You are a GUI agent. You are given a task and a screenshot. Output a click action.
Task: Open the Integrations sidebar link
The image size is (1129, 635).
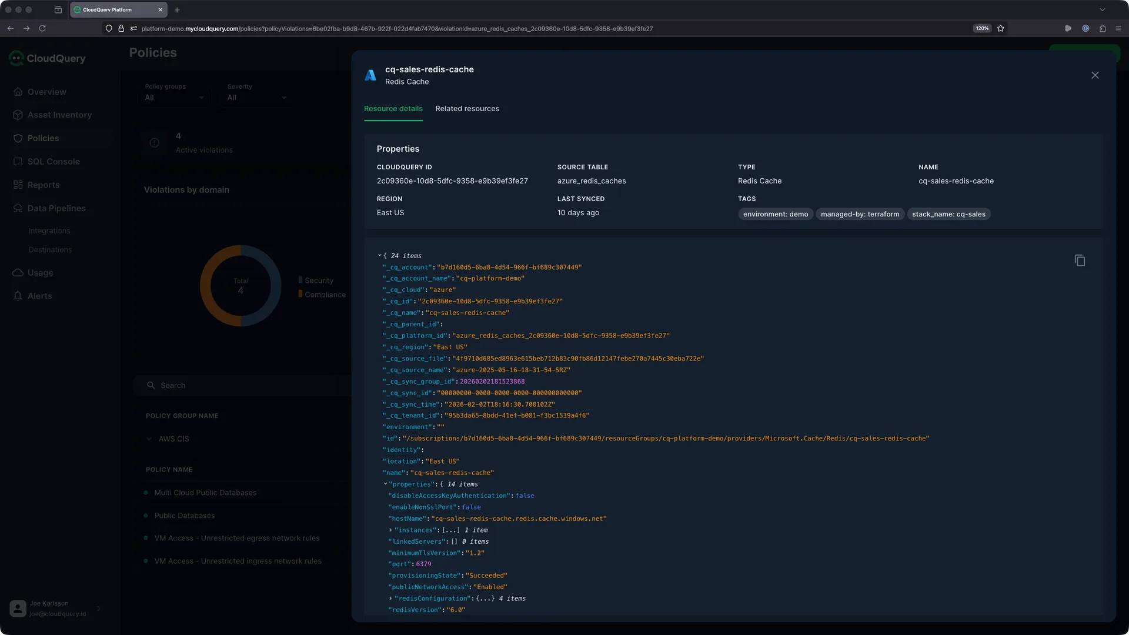tap(49, 231)
